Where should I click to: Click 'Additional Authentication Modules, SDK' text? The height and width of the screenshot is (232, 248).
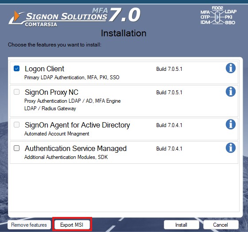pyautogui.click(x=66, y=157)
